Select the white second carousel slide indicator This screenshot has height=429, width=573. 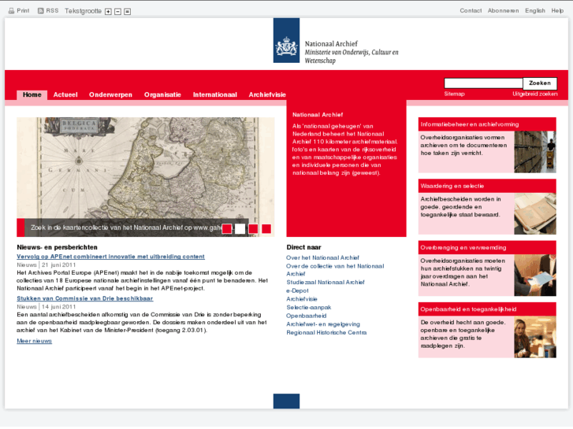[x=240, y=228]
